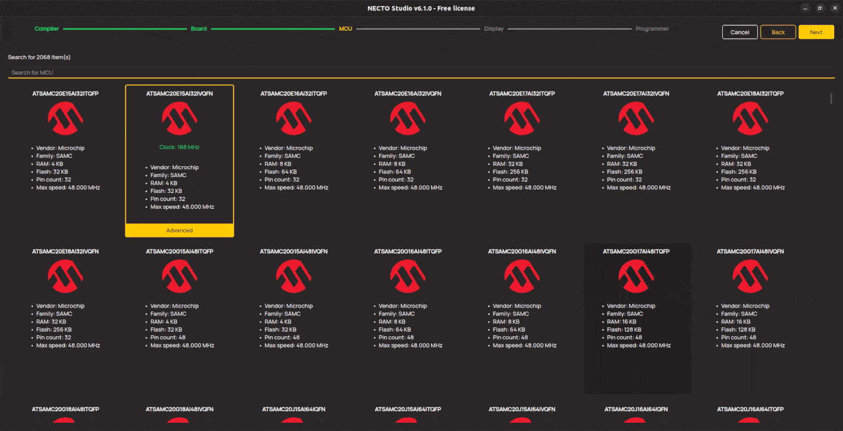Go to the Programmer wizard step
The height and width of the screenshot is (431, 843).
652,29
